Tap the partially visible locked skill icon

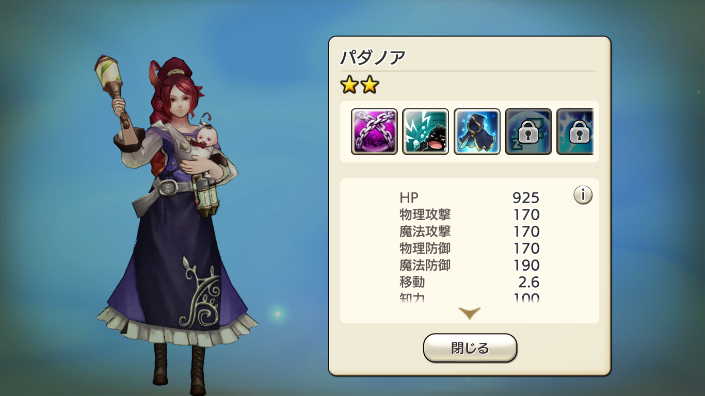(575, 131)
